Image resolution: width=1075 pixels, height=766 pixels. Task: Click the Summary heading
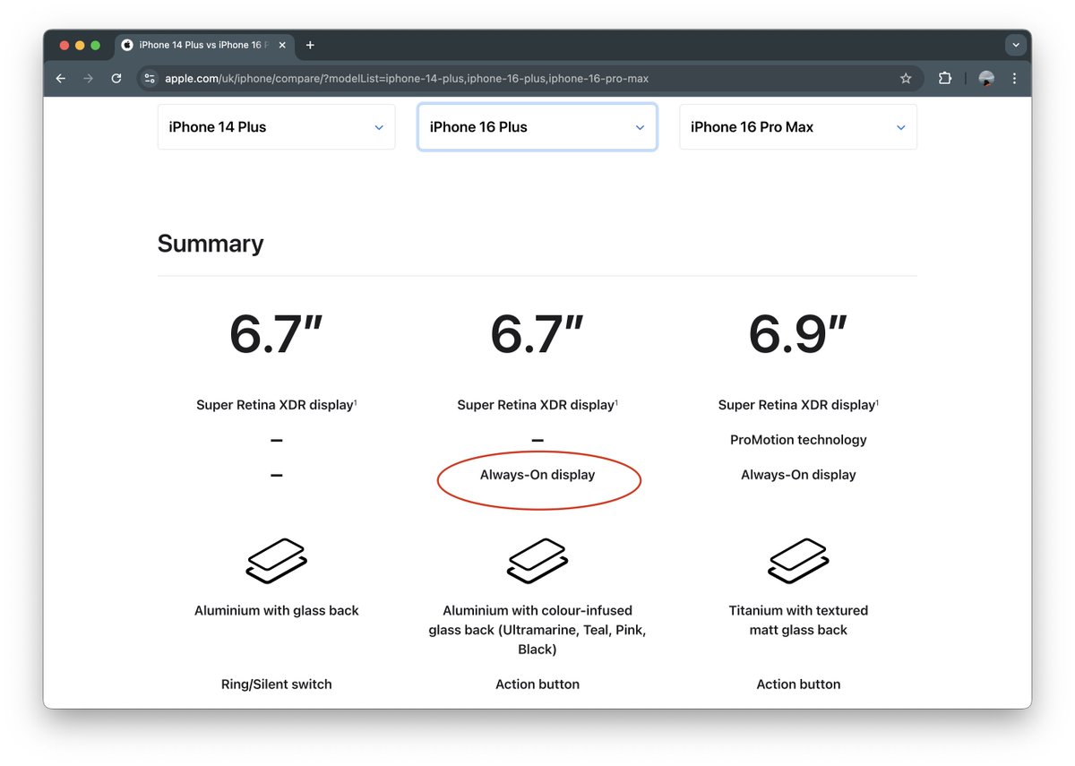[x=211, y=244]
